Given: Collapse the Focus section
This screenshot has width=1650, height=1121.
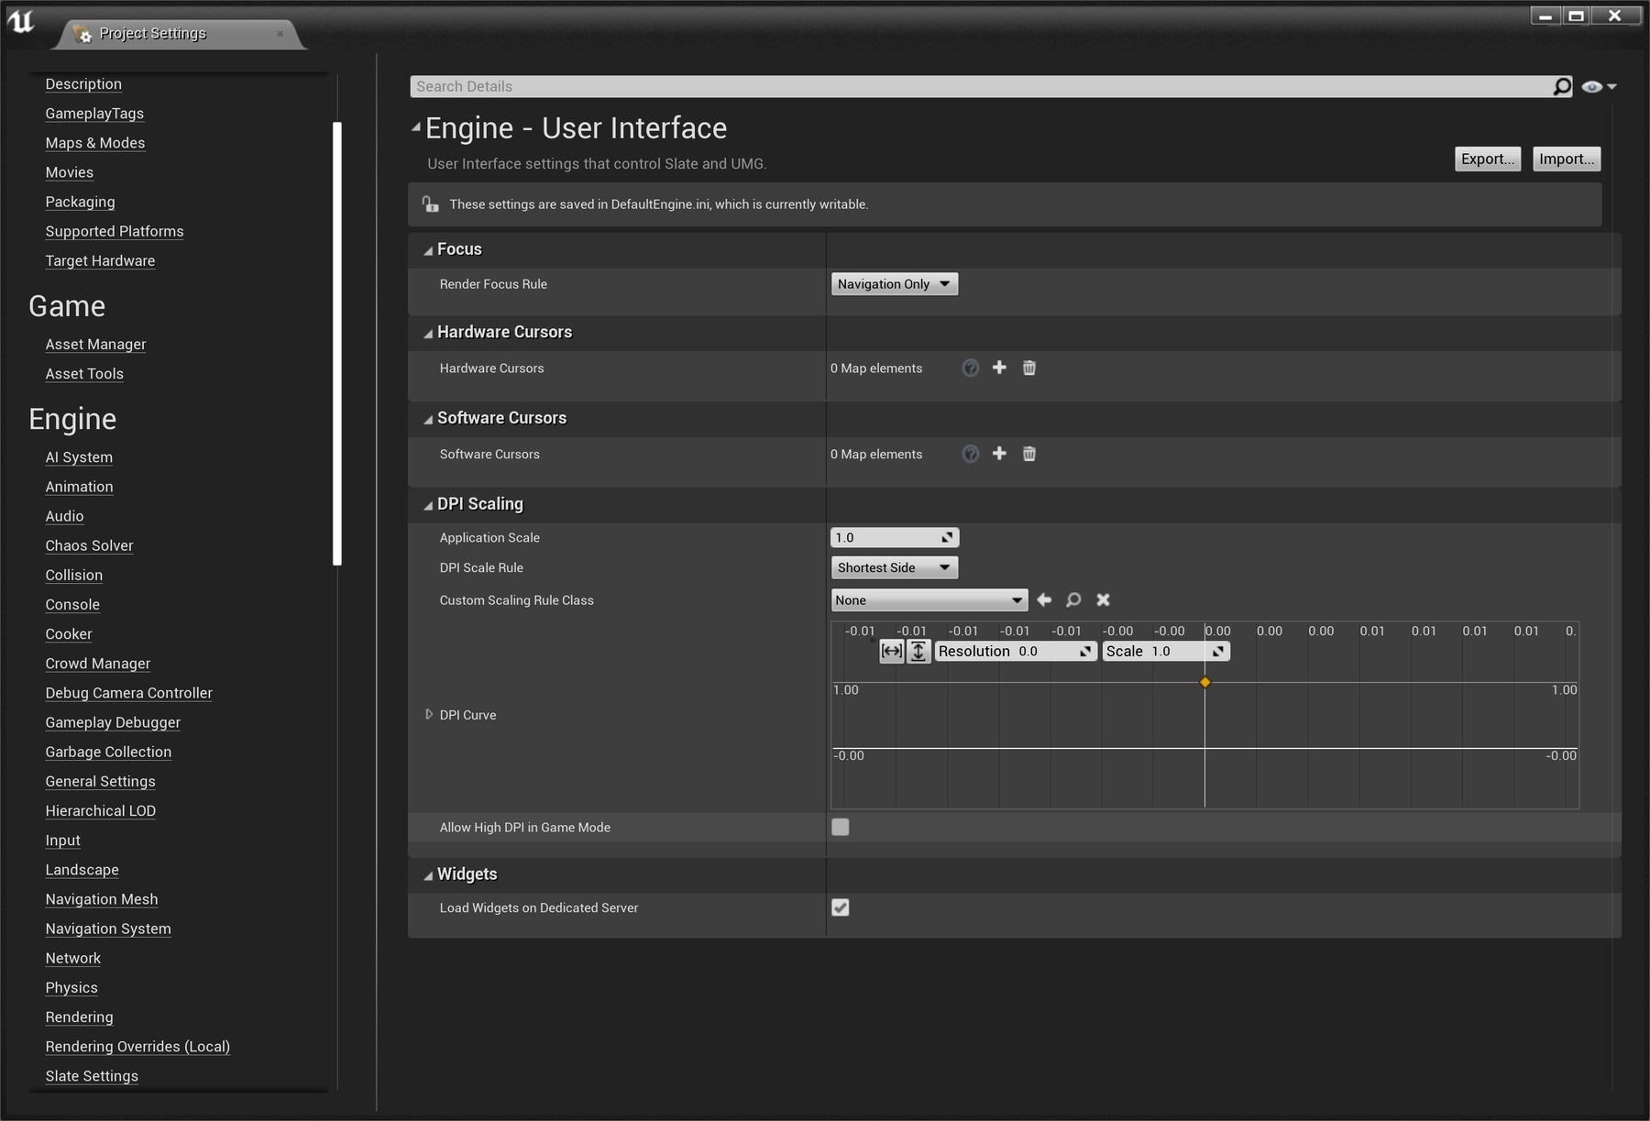Looking at the screenshot, I should pyautogui.click(x=428, y=250).
